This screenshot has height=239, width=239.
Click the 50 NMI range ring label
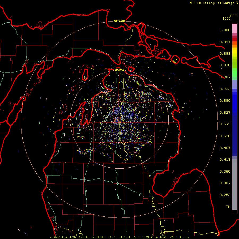pyautogui.click(x=119, y=70)
